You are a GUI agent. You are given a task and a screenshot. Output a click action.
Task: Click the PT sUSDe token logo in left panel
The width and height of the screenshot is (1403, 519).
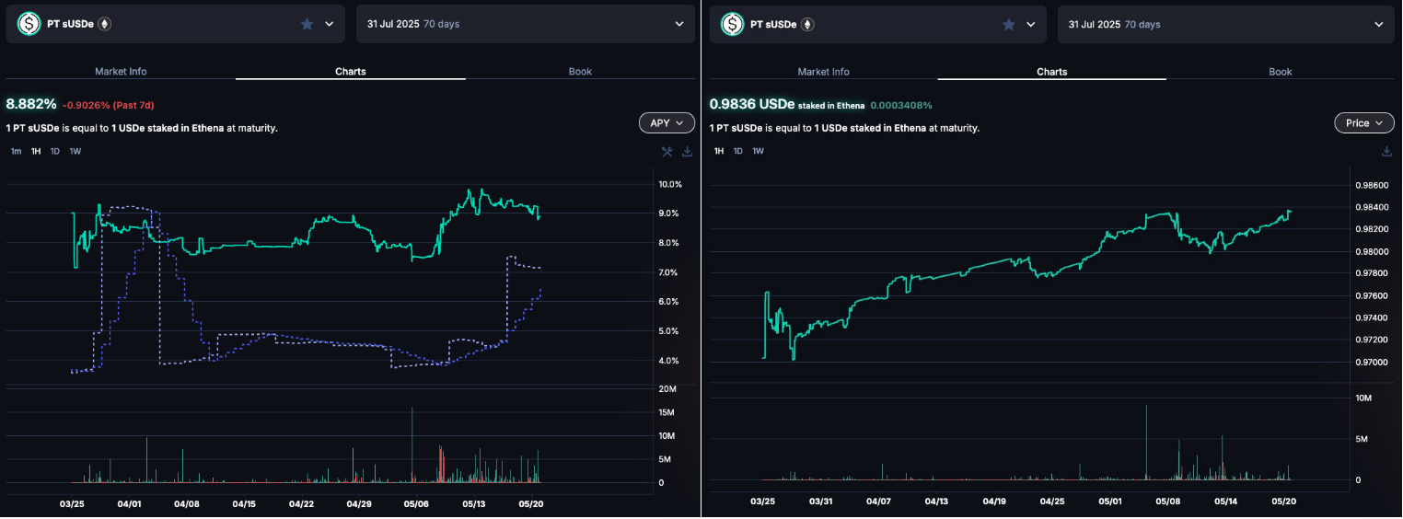coord(29,24)
